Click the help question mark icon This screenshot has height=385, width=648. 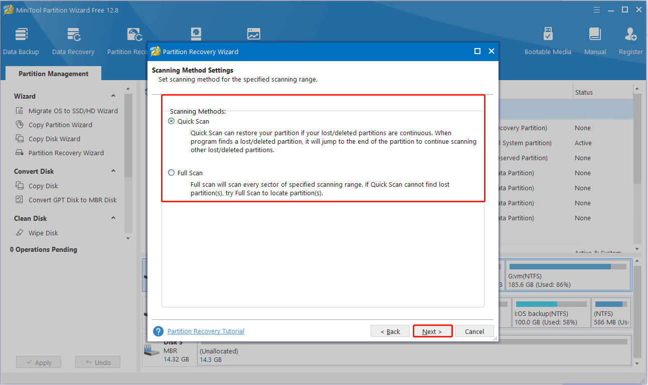point(158,331)
